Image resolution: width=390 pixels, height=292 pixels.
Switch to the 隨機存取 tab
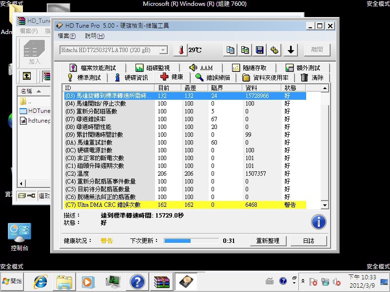point(250,68)
